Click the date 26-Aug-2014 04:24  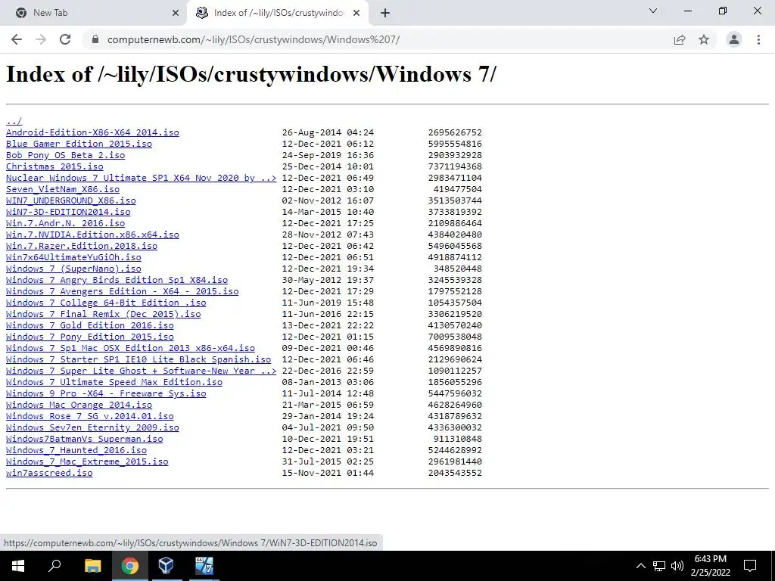click(328, 132)
